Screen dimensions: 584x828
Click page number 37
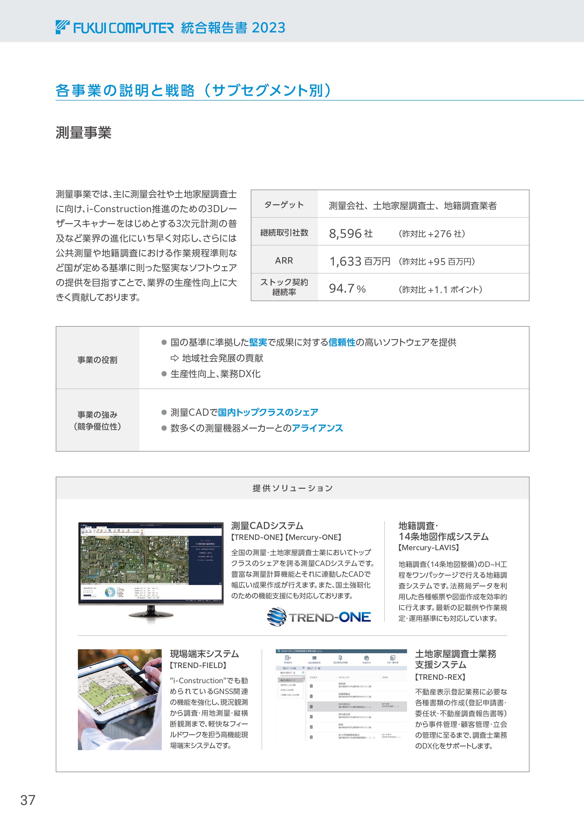[28, 800]
